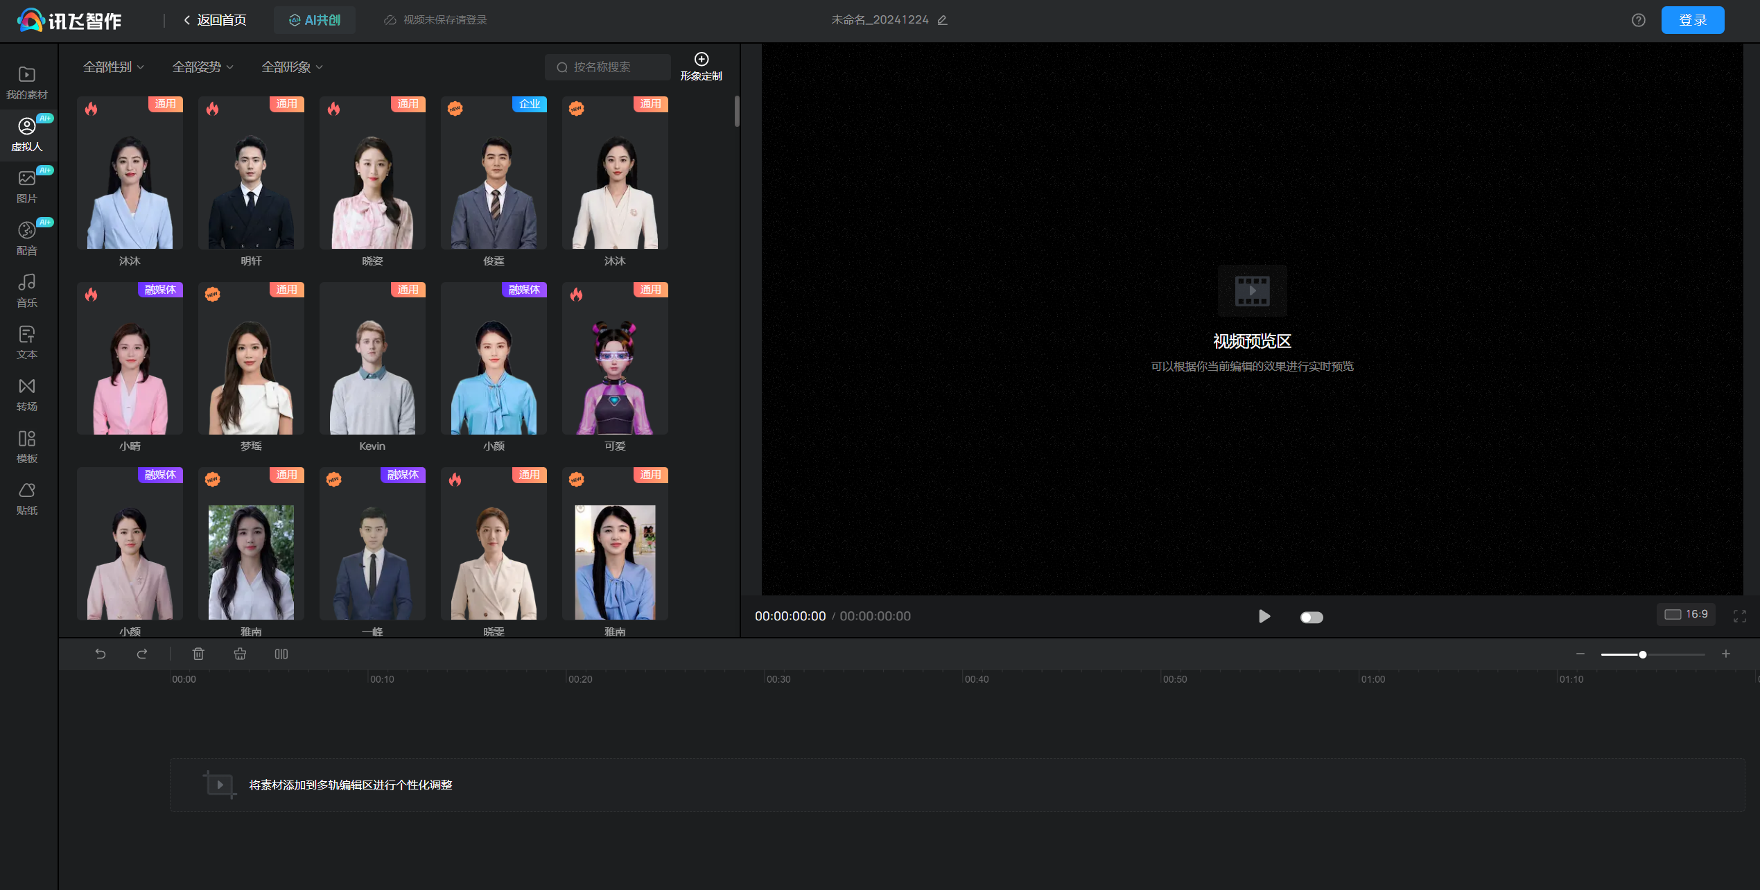Enter fullscreen preview mode
The height and width of the screenshot is (890, 1760).
pos(1739,616)
